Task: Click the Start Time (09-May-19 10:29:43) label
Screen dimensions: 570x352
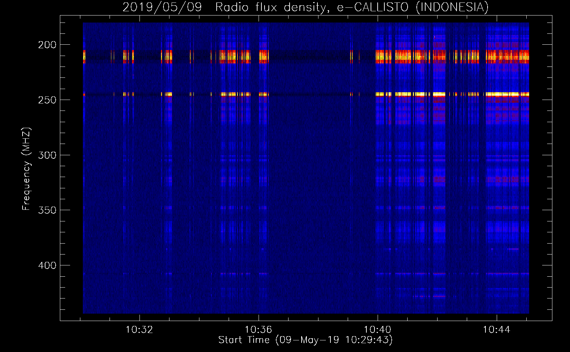Action: [305, 340]
